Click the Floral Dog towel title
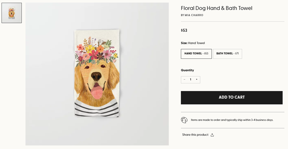This screenshot has width=288, height=149. coord(216,8)
